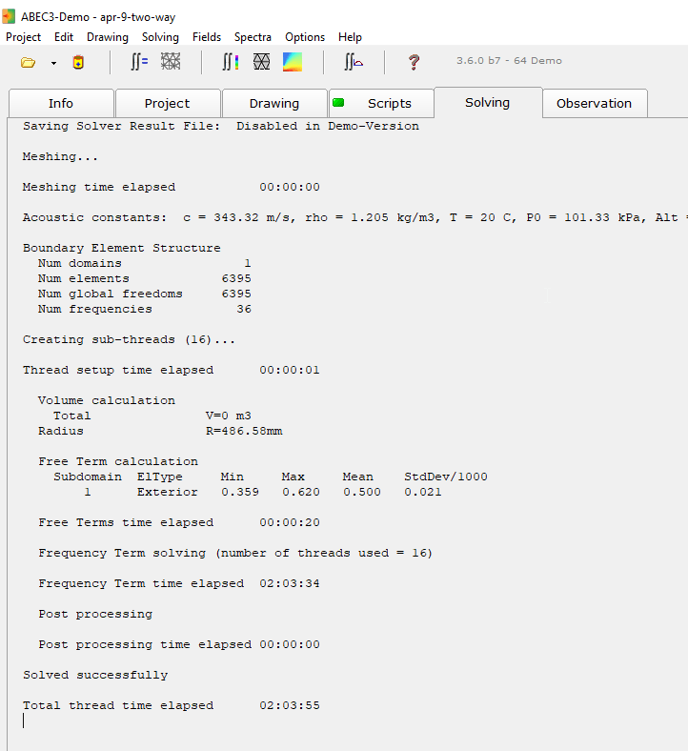Click the 'Post processing time elapsed' line
Viewport: 688px width, 751px height.
(179, 644)
